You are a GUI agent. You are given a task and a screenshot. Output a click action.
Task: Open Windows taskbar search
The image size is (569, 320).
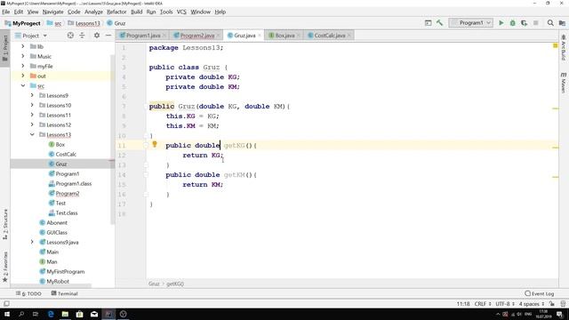(x=21, y=314)
